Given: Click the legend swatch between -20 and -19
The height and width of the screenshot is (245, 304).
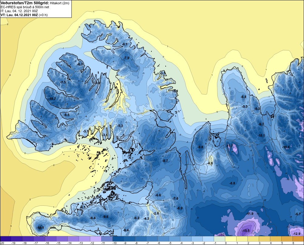Looking at the screenshot, I should click(x=6, y=239).
